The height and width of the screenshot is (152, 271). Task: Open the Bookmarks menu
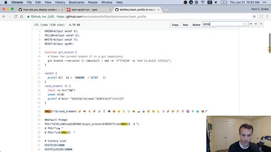coord(76,3)
